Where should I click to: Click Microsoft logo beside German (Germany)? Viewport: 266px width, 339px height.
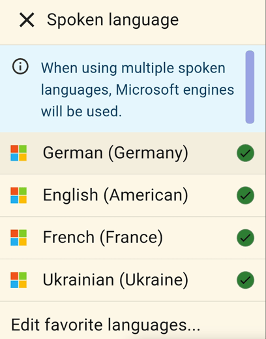click(19, 153)
